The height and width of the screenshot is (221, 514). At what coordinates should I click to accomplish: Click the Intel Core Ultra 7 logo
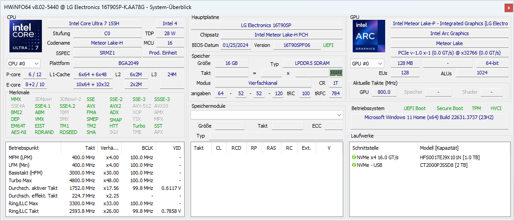tap(26, 36)
